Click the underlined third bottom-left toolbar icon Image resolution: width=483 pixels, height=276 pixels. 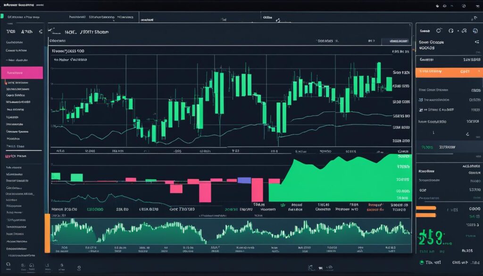32,266
